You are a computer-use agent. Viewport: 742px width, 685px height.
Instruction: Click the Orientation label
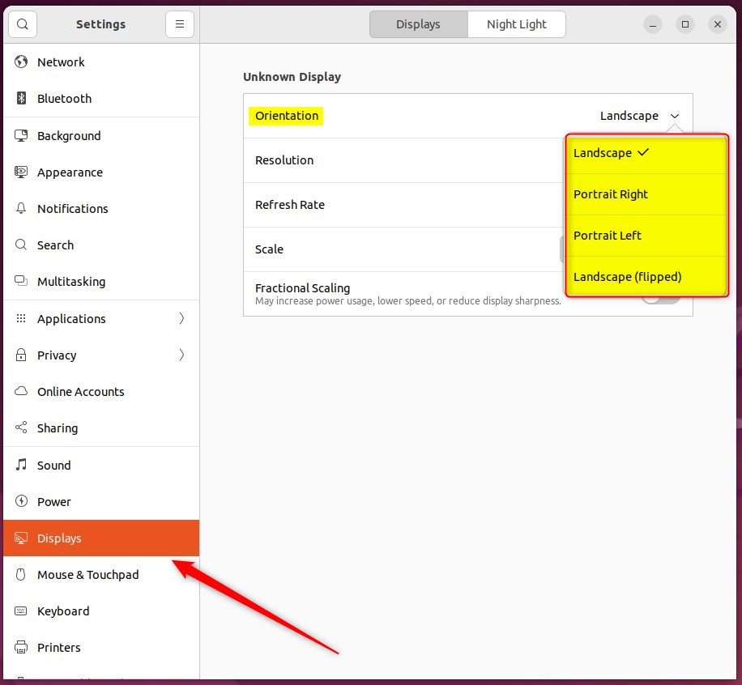pos(286,116)
